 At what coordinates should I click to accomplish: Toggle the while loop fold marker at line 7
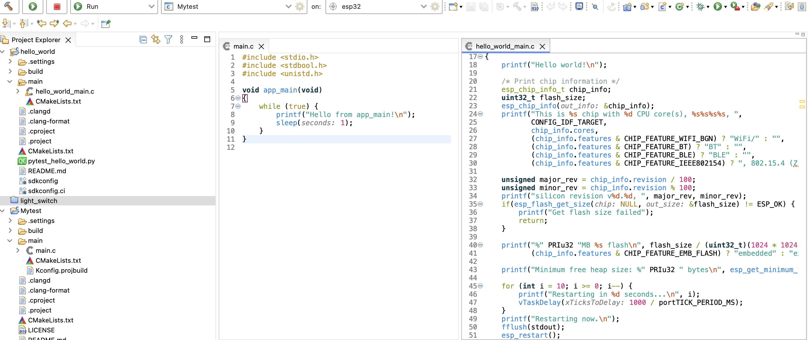[x=238, y=107]
